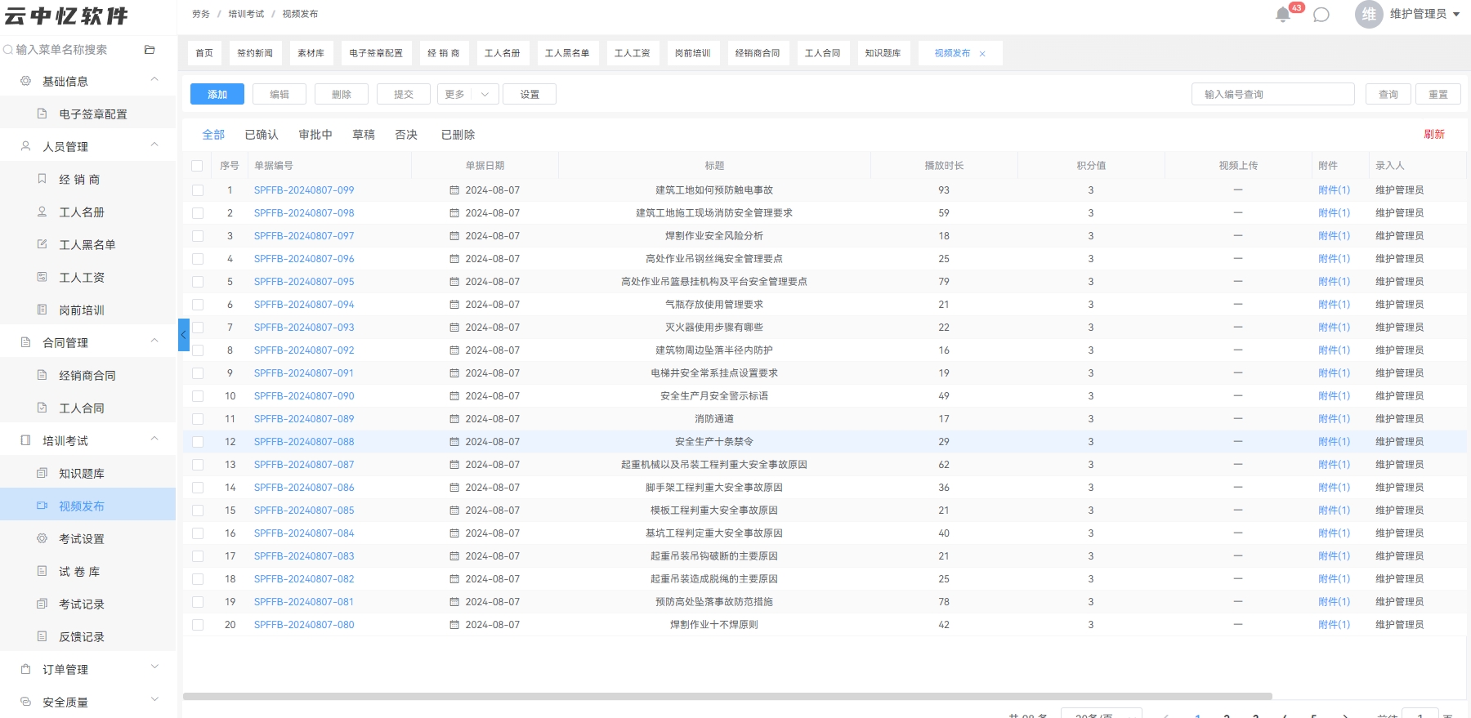Click the 查询 search button
Screen dimensions: 1471x718
[1388, 95]
